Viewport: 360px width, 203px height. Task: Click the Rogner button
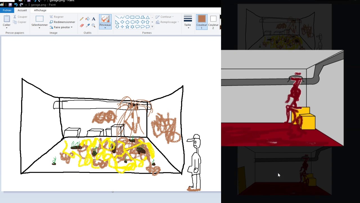coord(57,17)
